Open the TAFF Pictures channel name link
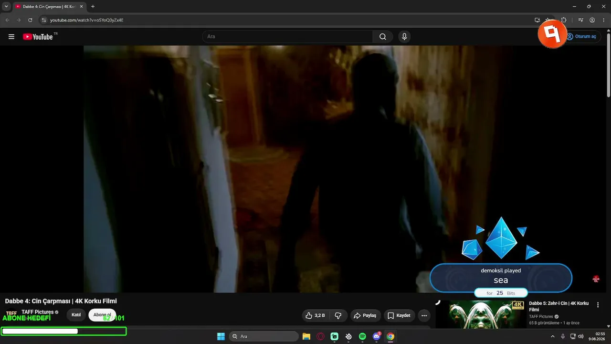This screenshot has height=344, width=611. point(38,312)
